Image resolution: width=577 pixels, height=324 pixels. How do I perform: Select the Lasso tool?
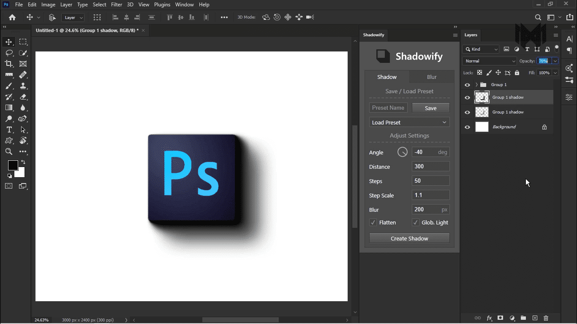[x=8, y=53]
